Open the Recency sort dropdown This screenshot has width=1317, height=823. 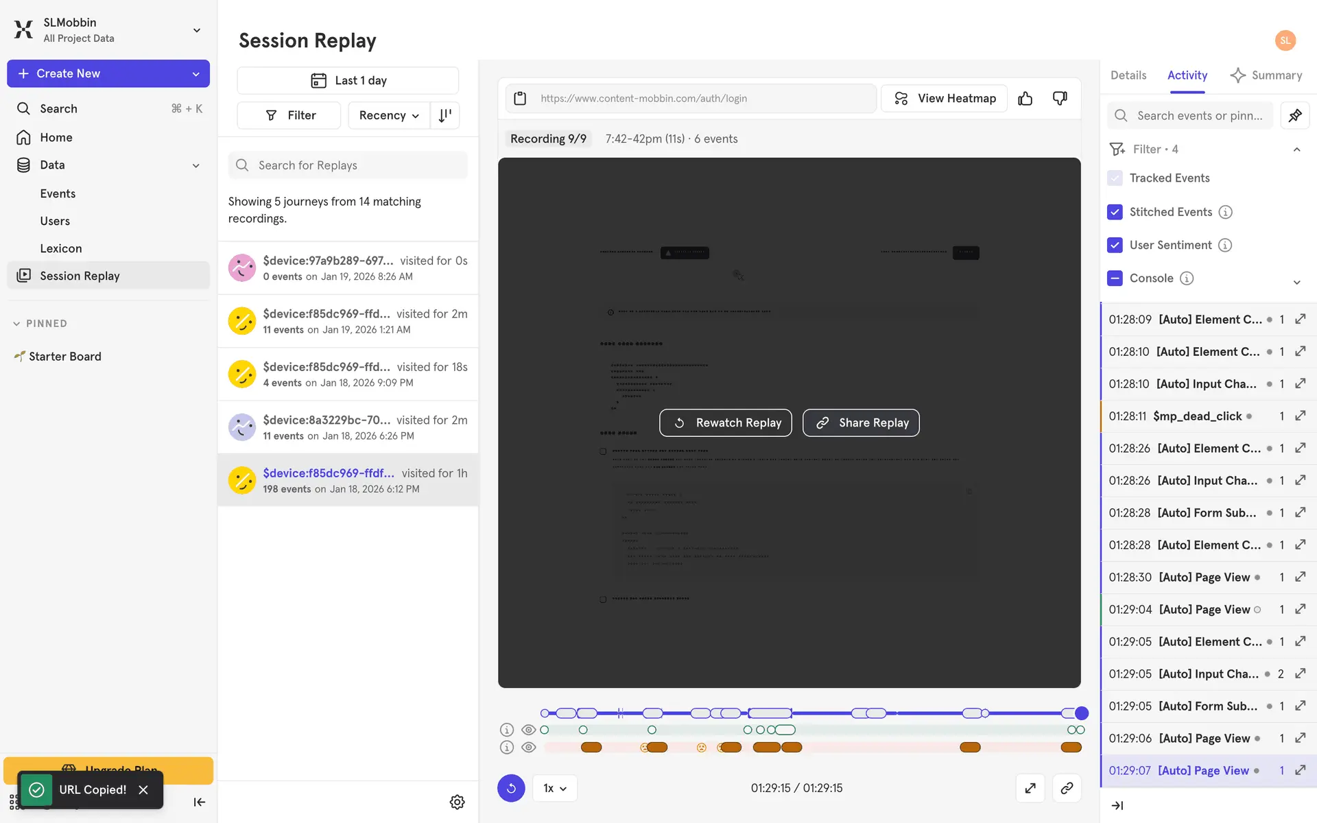[x=389, y=115]
